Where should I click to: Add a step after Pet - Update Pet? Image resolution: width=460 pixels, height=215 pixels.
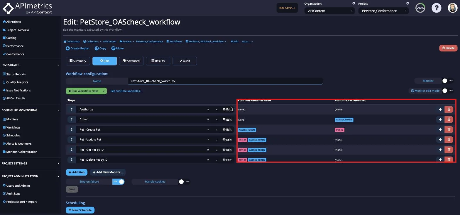click(x=440, y=140)
